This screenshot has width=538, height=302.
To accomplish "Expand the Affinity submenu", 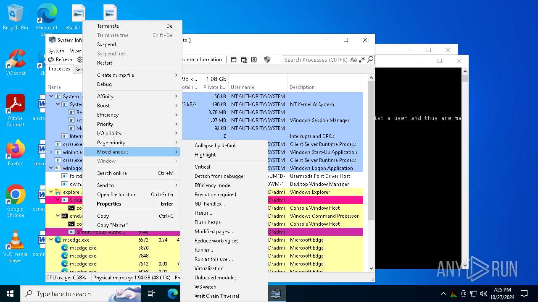I will point(133,96).
